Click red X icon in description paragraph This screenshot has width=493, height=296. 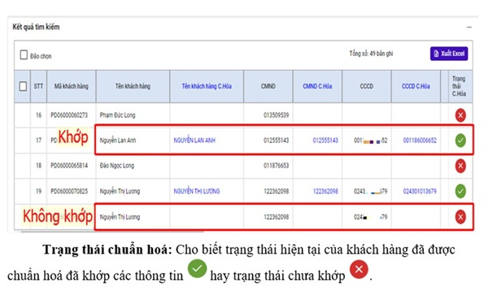pos(359,269)
